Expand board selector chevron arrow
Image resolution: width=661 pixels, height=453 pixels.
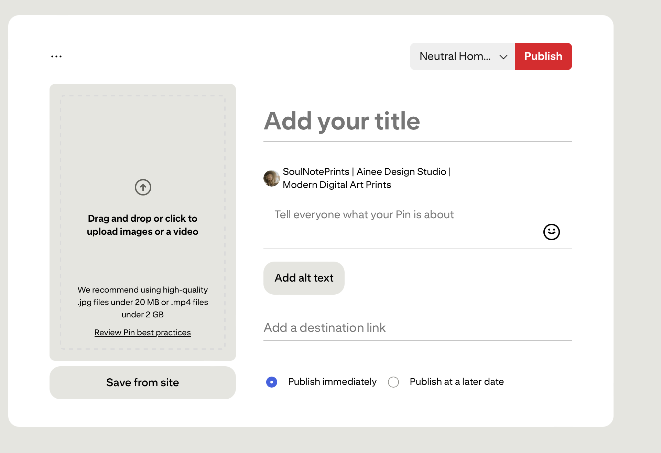[503, 57]
